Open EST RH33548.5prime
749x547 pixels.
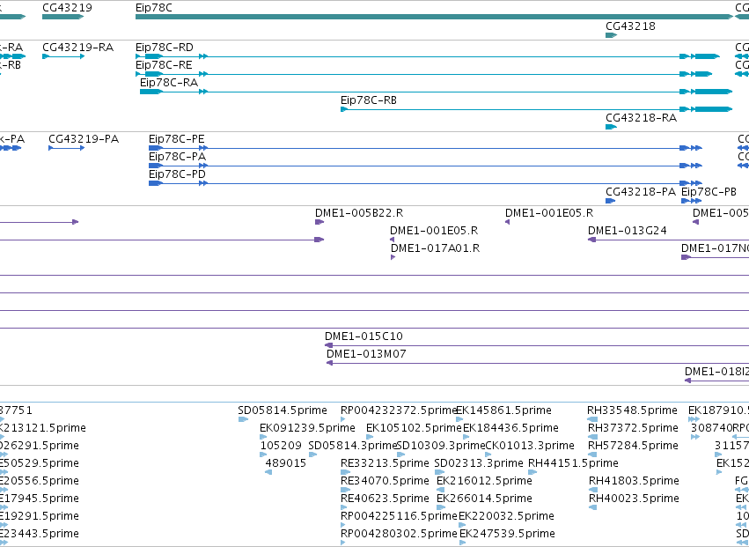(632, 410)
